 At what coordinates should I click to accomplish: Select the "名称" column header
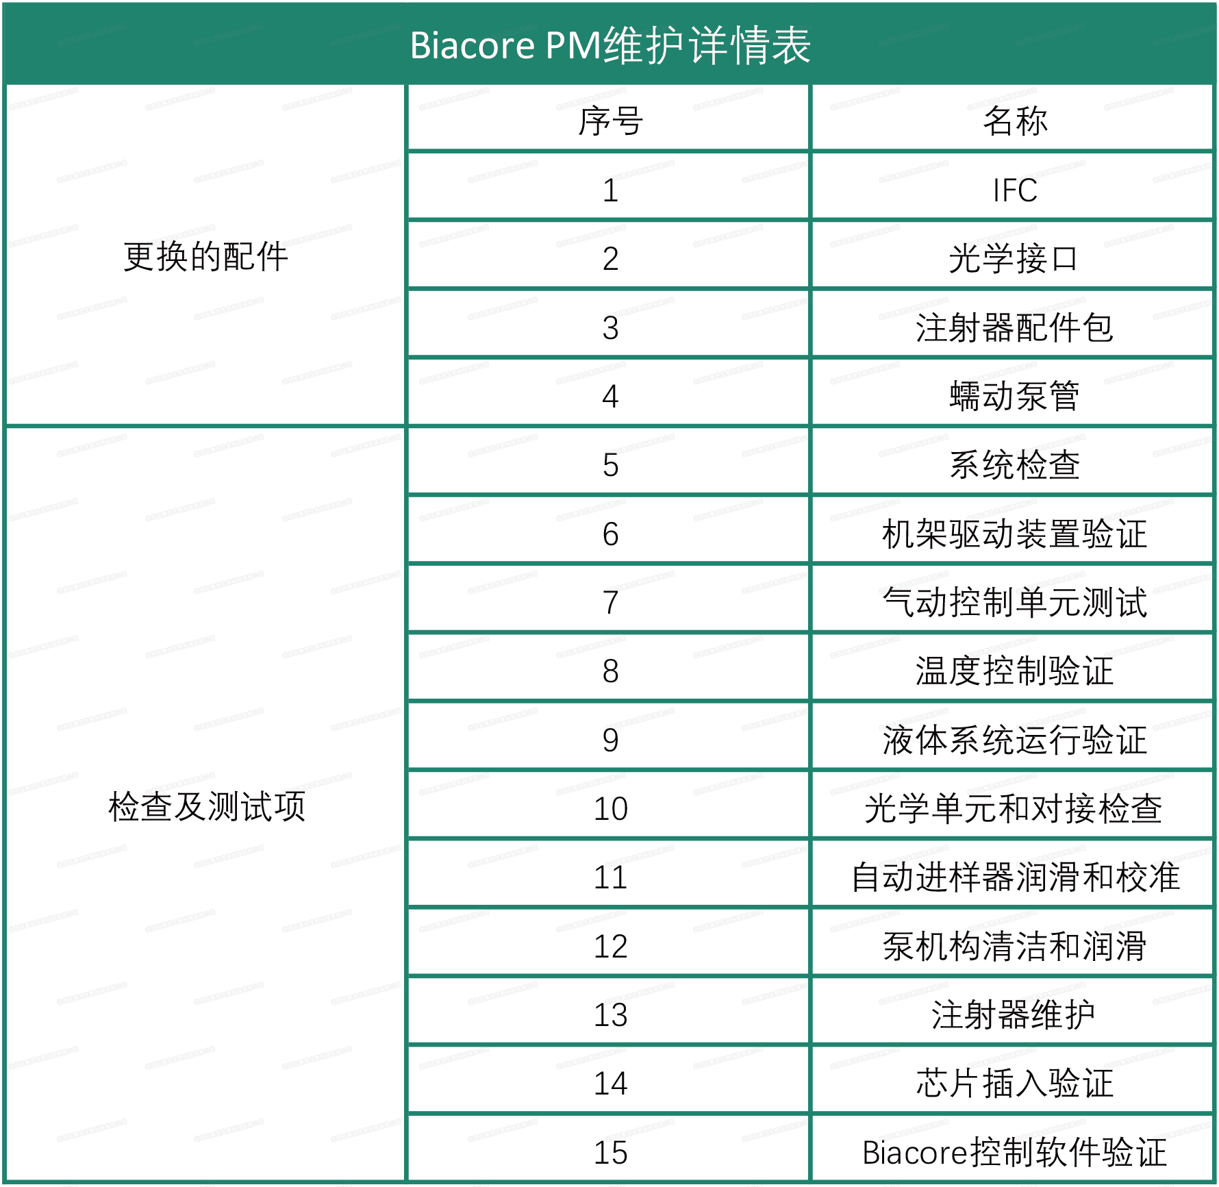tap(1013, 118)
